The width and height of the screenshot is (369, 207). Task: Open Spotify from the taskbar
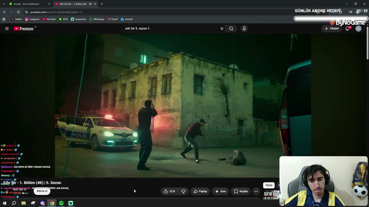pos(61,203)
